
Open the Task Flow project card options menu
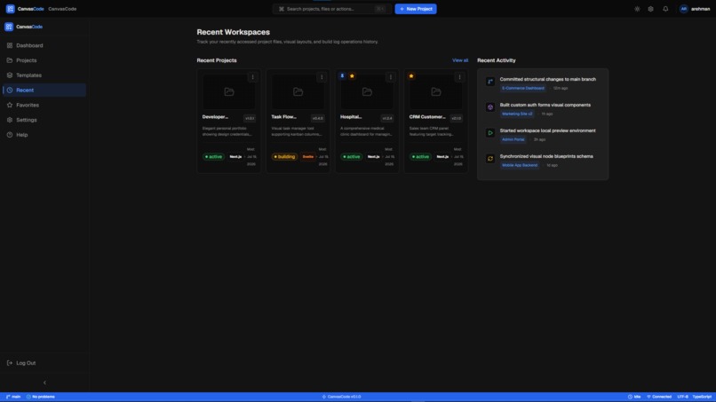(322, 77)
